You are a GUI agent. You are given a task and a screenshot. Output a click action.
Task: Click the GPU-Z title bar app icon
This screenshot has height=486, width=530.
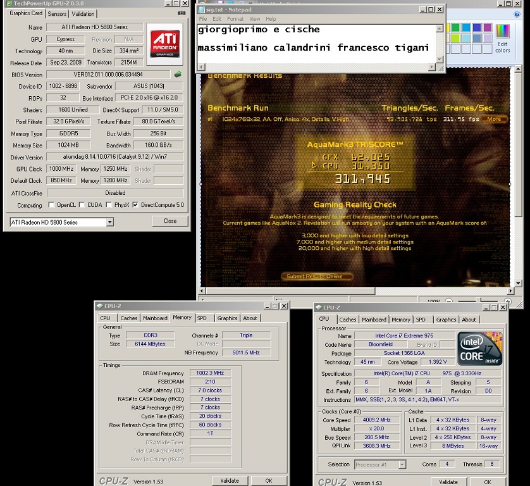point(9,3)
